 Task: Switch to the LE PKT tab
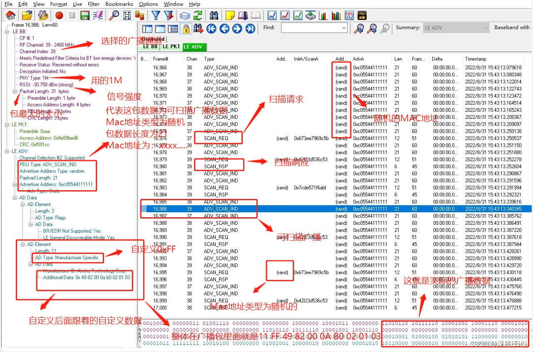[x=172, y=47]
